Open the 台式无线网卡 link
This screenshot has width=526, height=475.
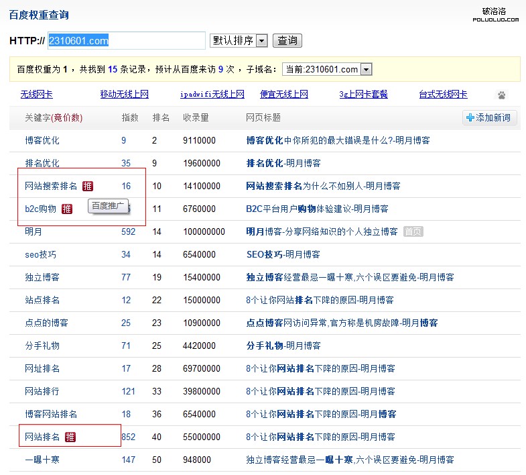pos(443,95)
